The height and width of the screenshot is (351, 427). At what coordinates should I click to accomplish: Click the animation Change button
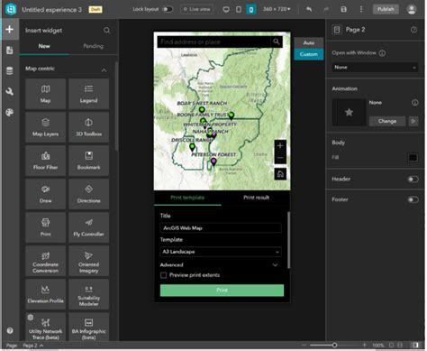(x=387, y=121)
